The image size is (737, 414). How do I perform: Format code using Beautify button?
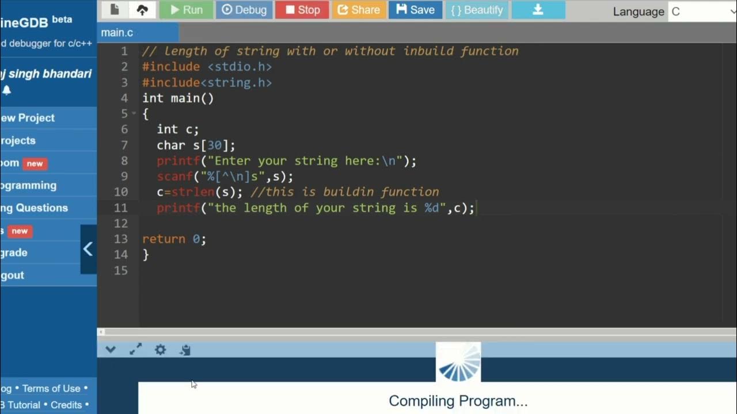pos(477,10)
